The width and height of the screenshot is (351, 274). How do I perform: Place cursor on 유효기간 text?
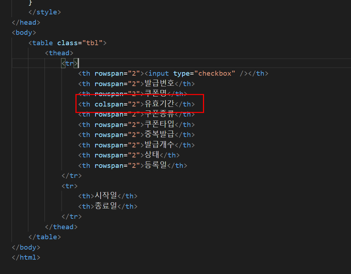[x=160, y=104]
